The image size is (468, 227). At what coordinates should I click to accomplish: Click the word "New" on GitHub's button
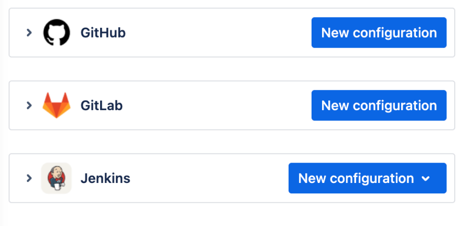pyautogui.click(x=335, y=33)
